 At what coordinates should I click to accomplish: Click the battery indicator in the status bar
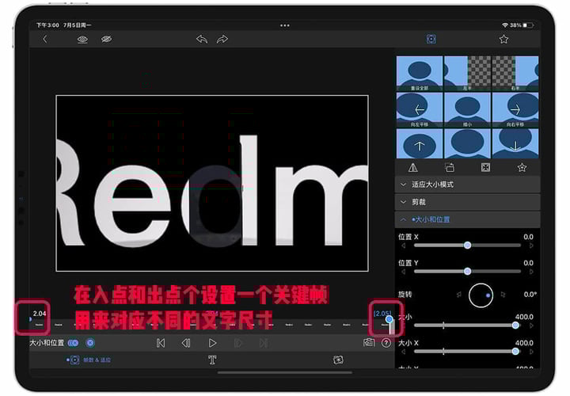pos(528,25)
